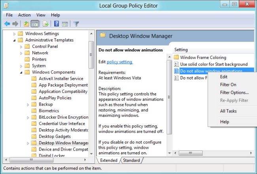The height and width of the screenshot is (174, 257).
Task: Select Credential User Interface folder
Action: click(x=62, y=123)
